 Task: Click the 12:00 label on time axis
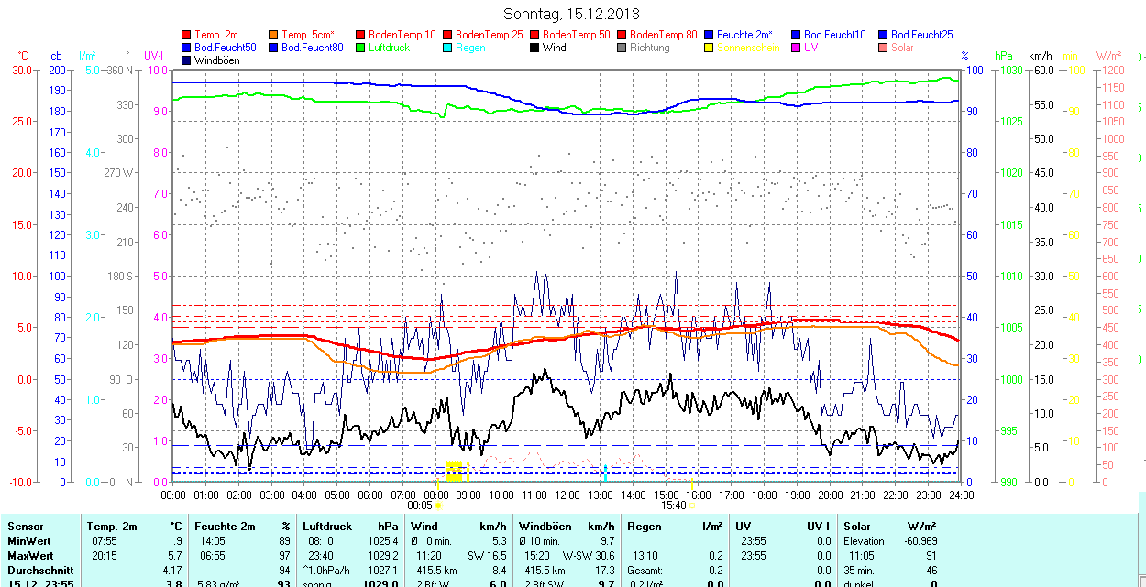point(567,495)
